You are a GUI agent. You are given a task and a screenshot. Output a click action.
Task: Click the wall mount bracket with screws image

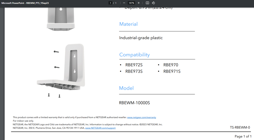click(x=61, y=71)
